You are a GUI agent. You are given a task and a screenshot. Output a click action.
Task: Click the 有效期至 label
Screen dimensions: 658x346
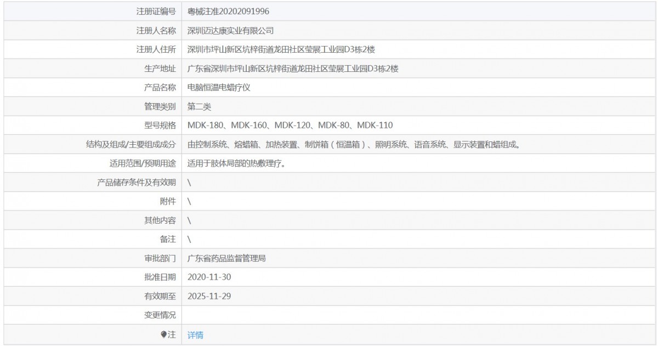pyautogui.click(x=160, y=296)
